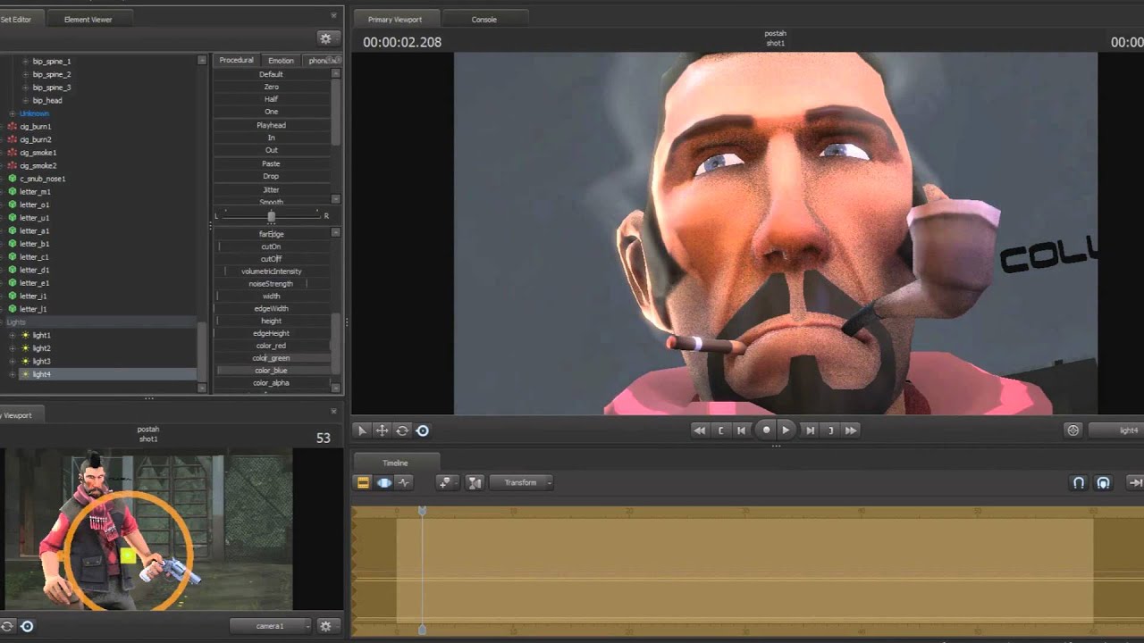Jump to the last frame
1144x643 pixels.
coord(851,430)
